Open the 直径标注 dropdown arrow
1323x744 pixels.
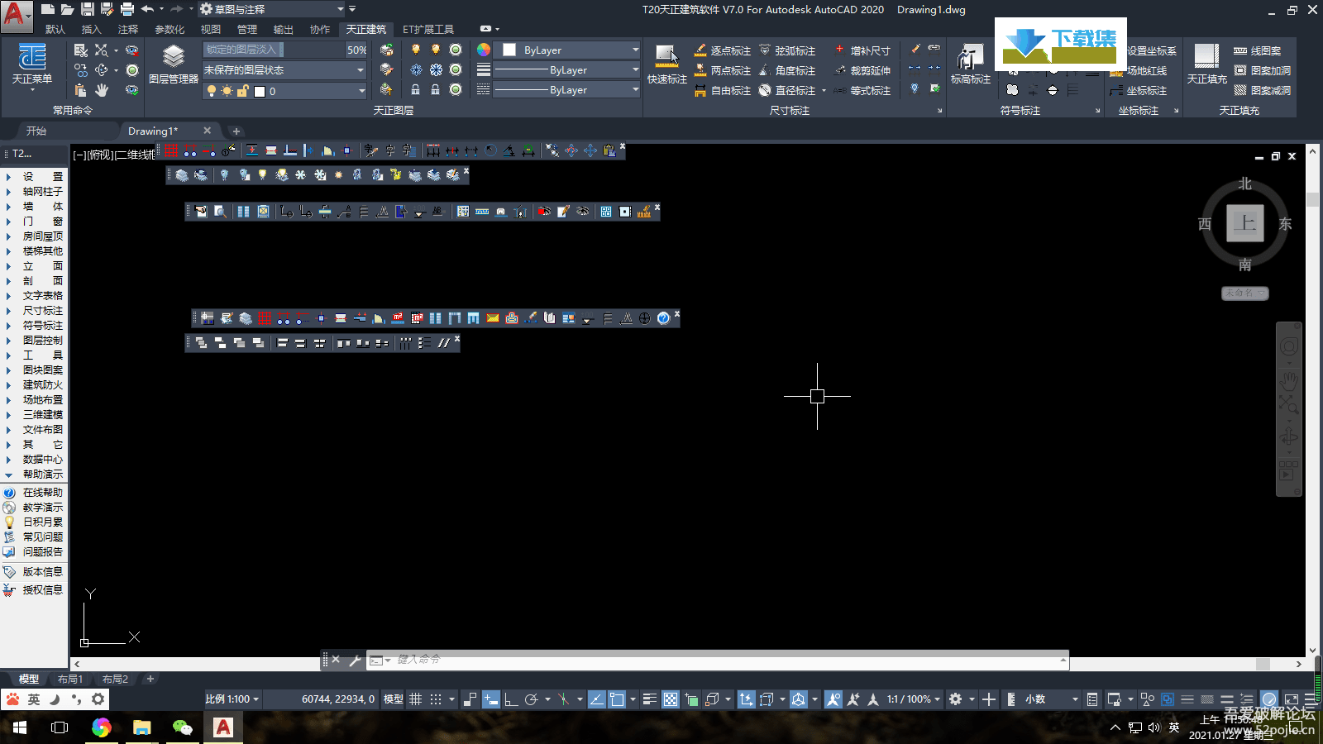coord(824,91)
